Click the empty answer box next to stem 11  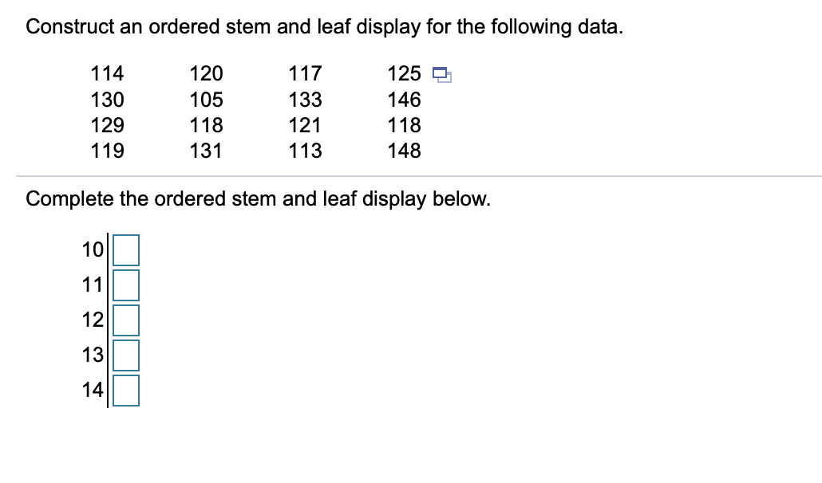click(x=124, y=285)
